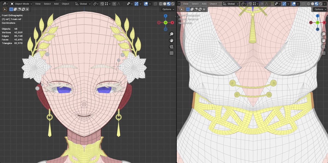Select 'extend selection' mode in left viewport
This screenshot has width=328, height=163.
15,9
